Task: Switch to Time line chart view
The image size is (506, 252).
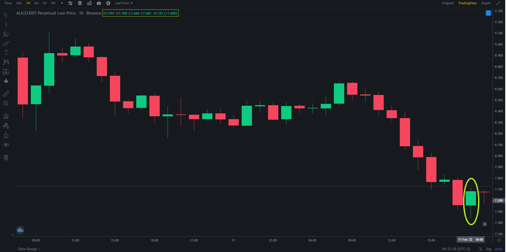Action: (x=8, y=3)
